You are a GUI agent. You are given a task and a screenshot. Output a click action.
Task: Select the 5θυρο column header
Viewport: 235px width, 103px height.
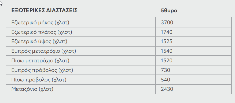169,11
